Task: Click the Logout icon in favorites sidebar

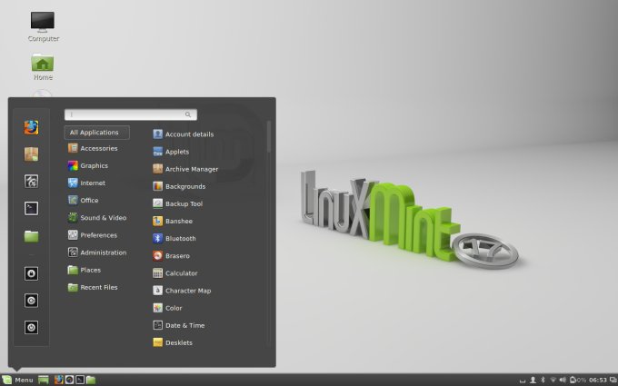Action: tap(31, 301)
